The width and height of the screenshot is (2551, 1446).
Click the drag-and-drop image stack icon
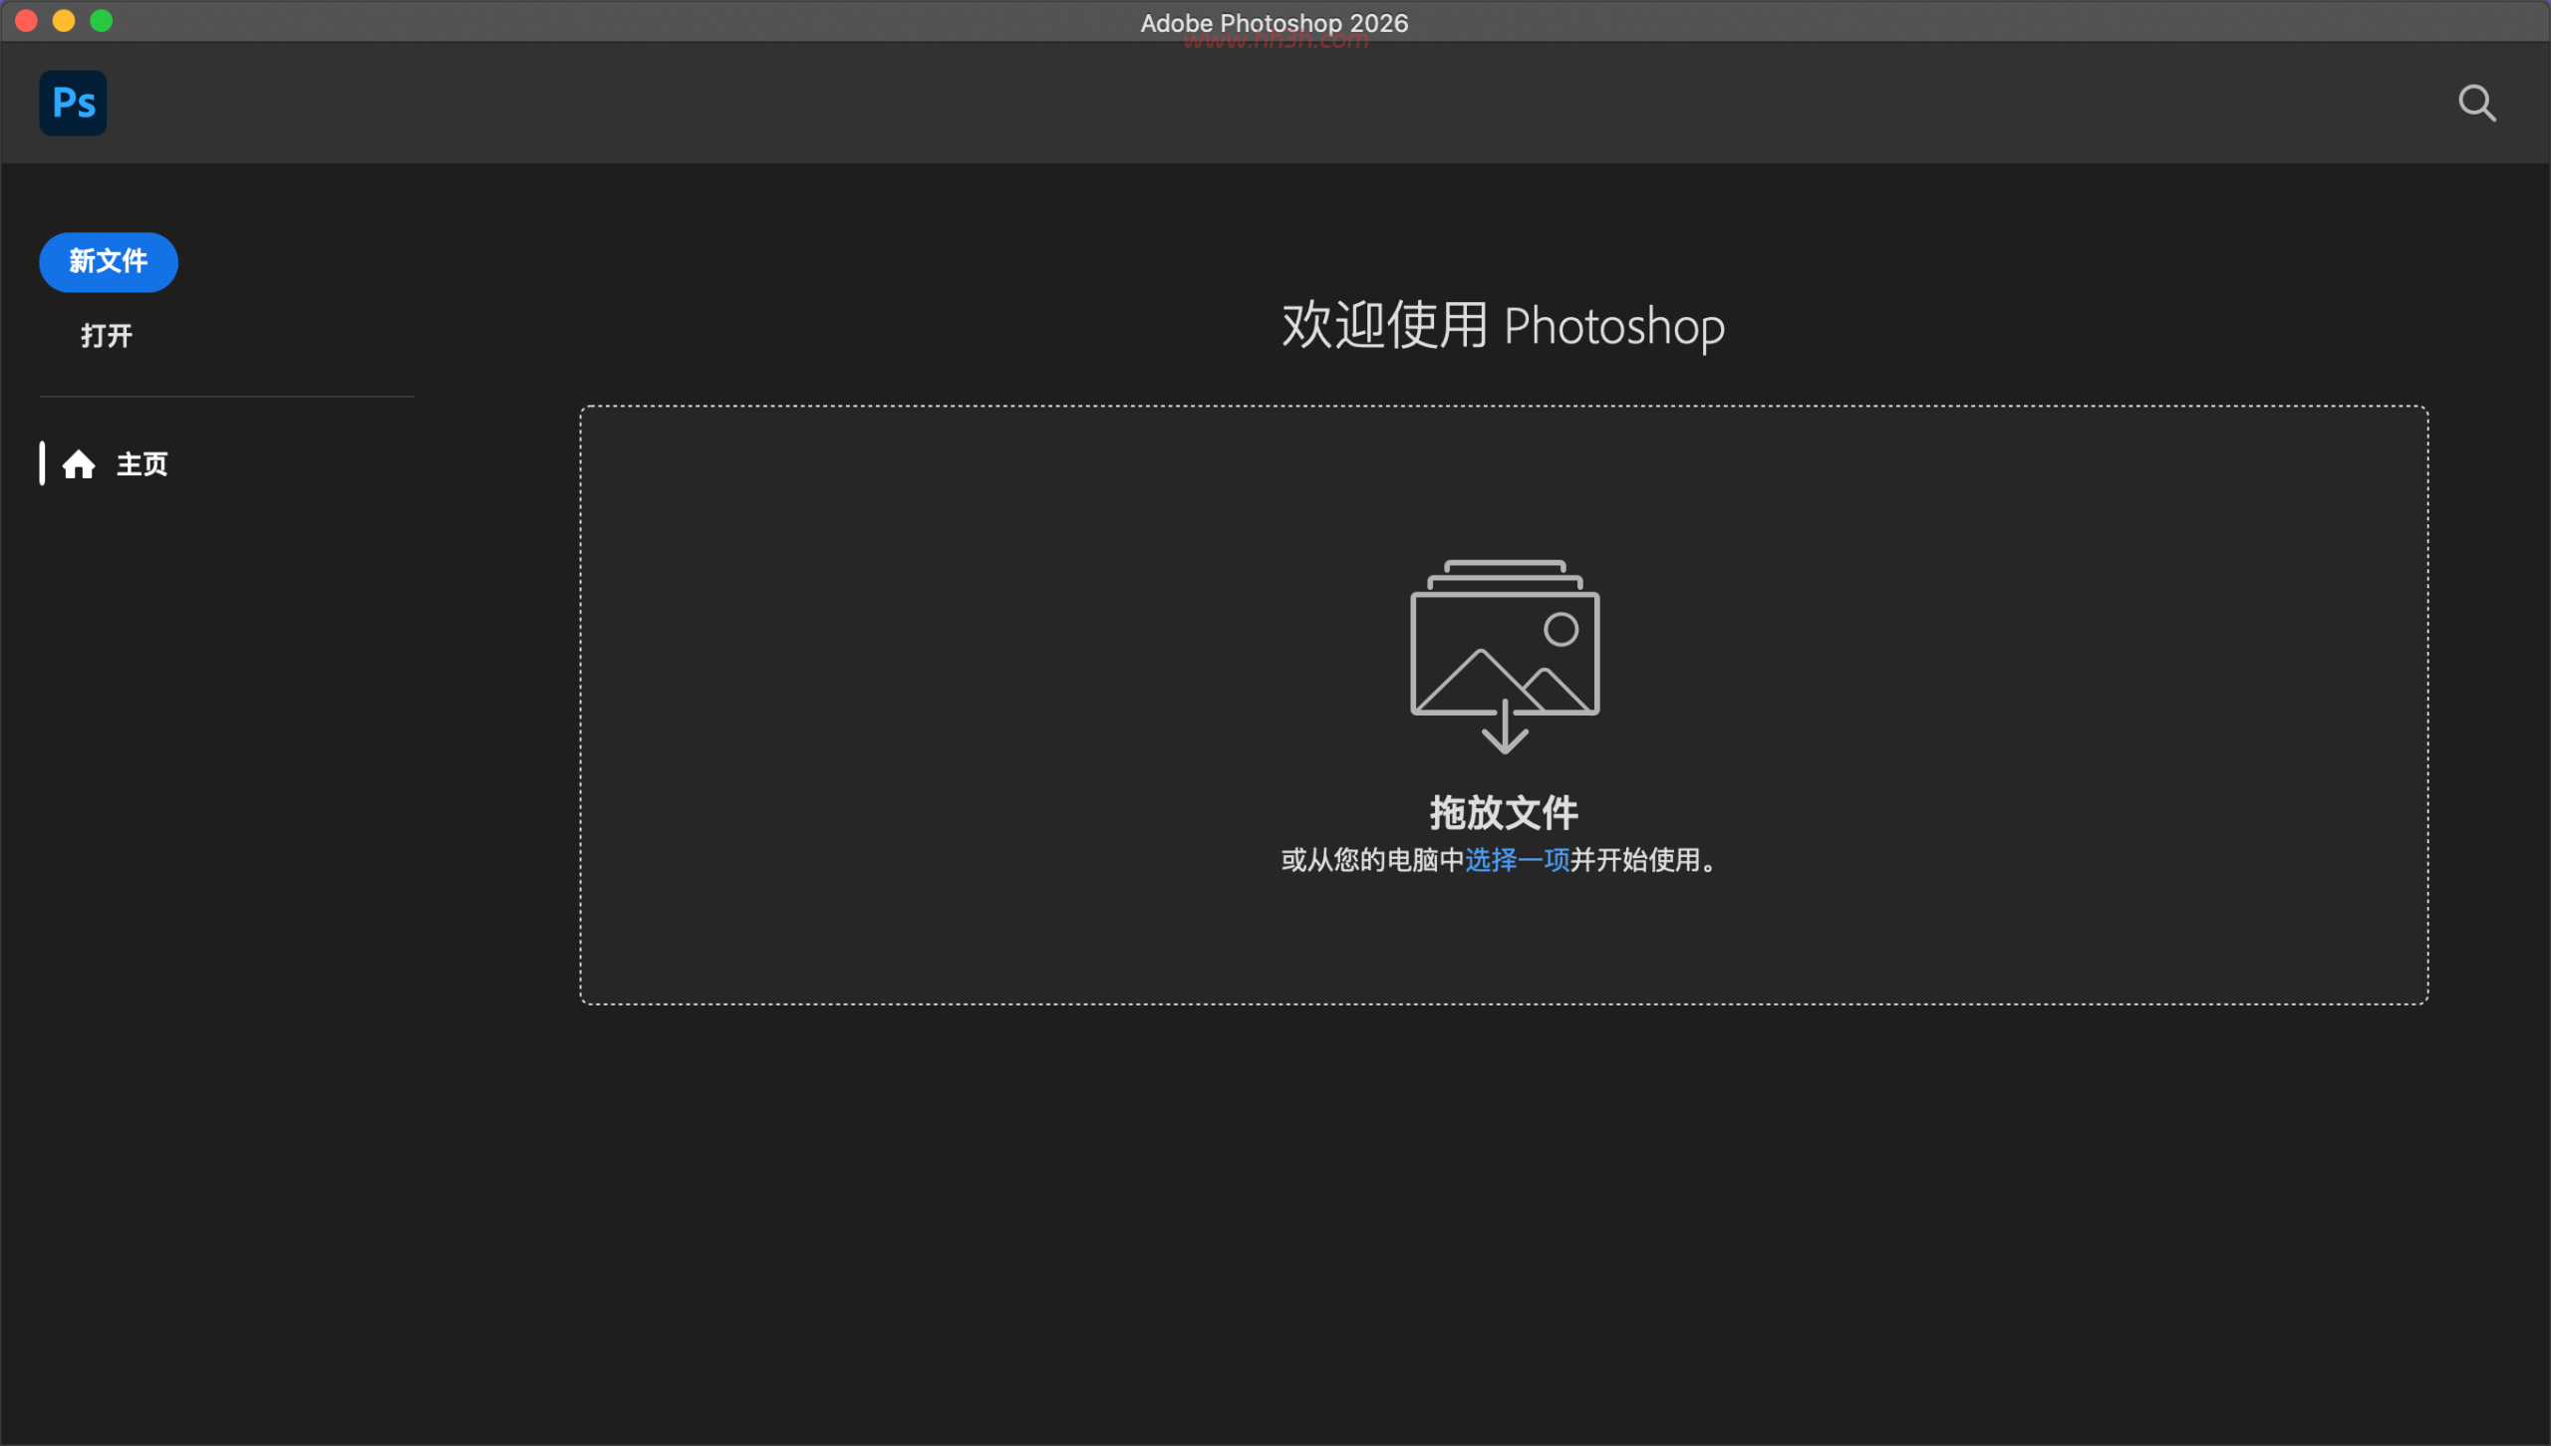(1505, 657)
